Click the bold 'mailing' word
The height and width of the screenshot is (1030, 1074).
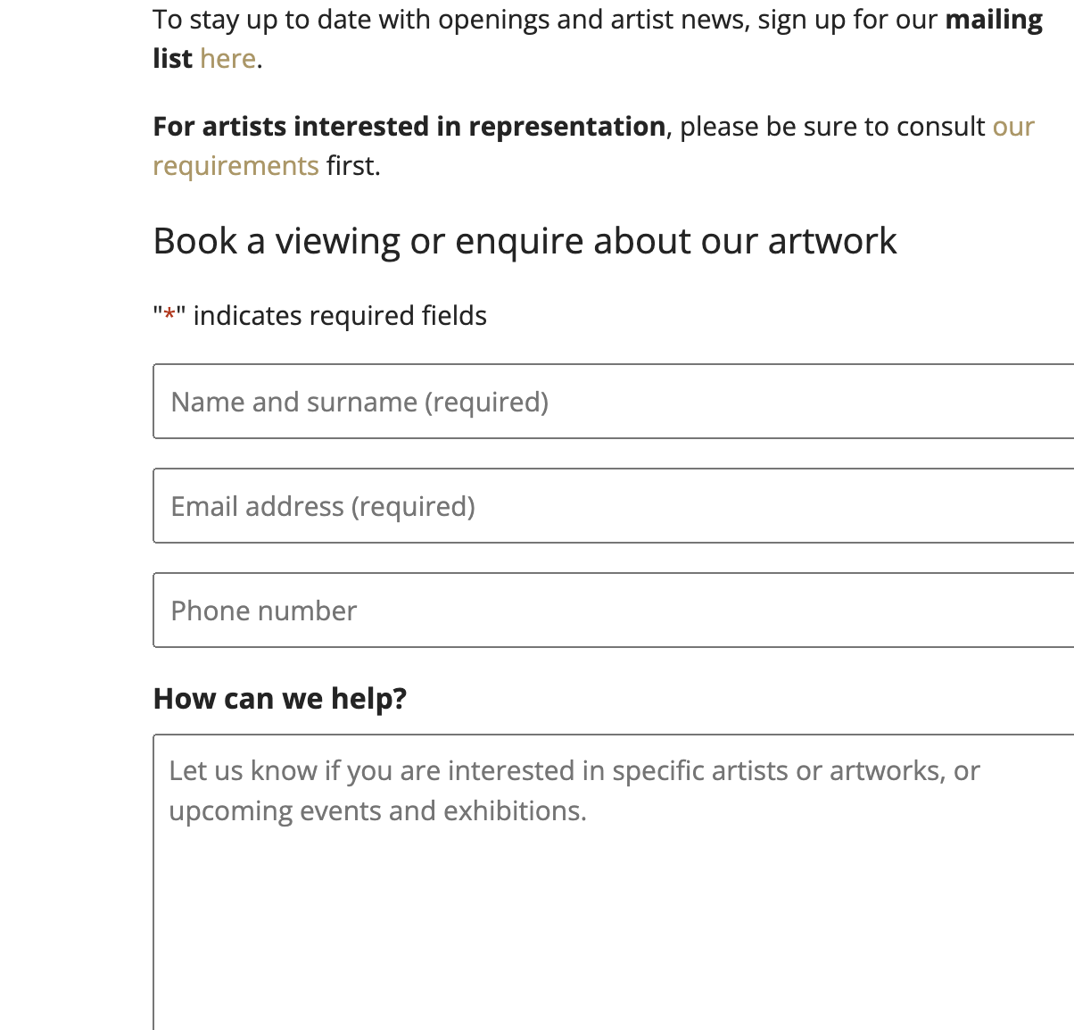994,20
